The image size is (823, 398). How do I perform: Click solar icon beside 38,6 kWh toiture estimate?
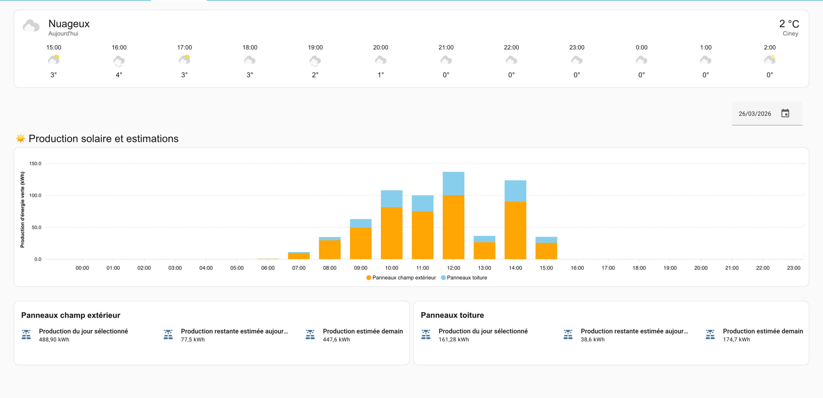pyautogui.click(x=568, y=334)
